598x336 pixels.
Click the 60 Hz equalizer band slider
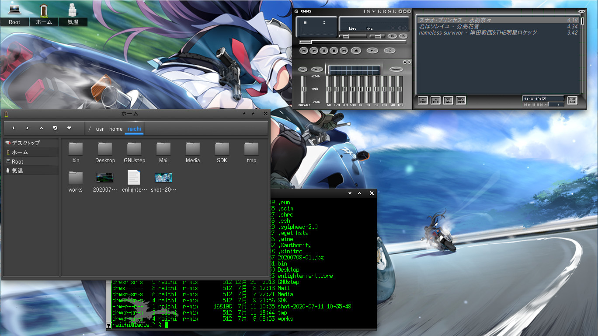coord(329,89)
